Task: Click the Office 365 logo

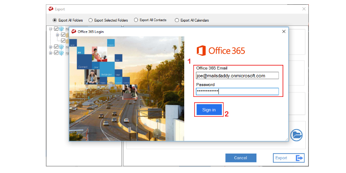Action: coord(221,51)
